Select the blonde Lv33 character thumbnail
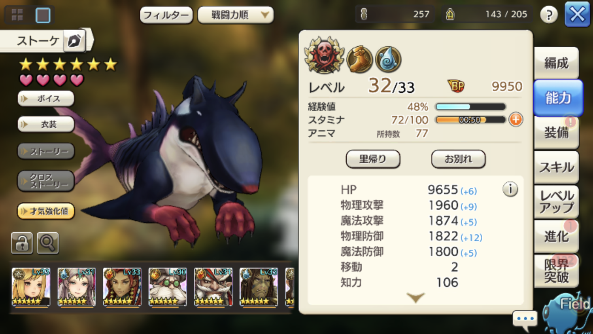 coord(31,287)
